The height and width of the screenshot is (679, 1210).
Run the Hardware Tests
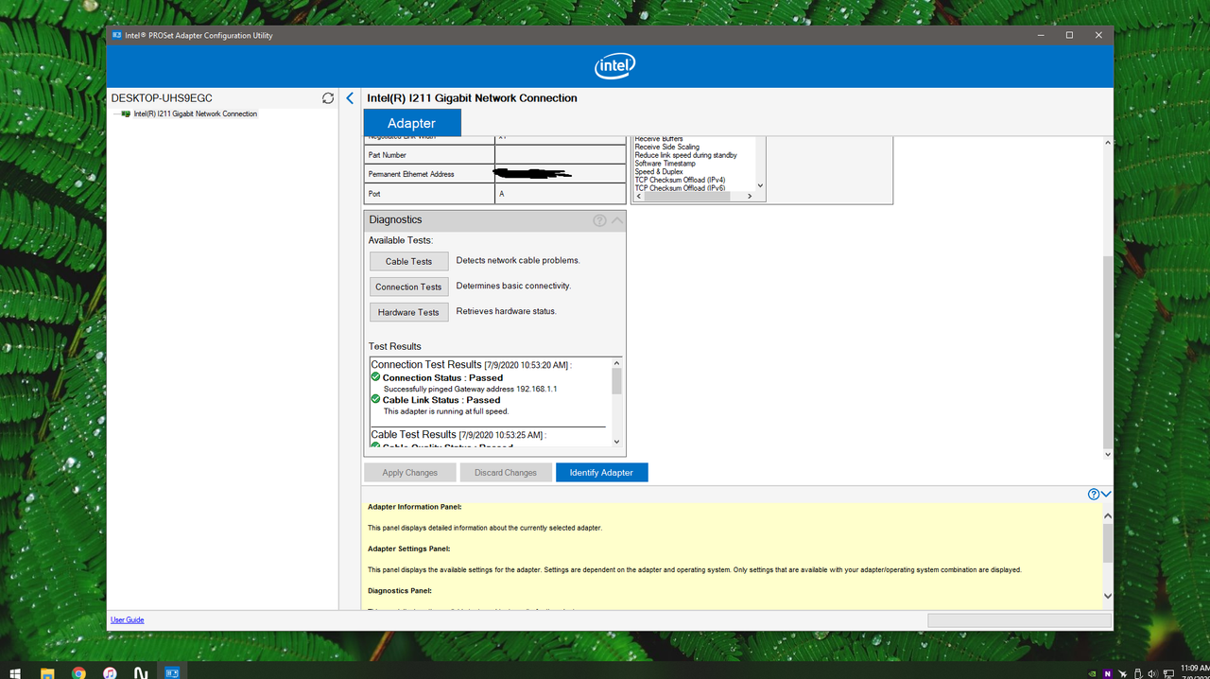pyautogui.click(x=408, y=312)
